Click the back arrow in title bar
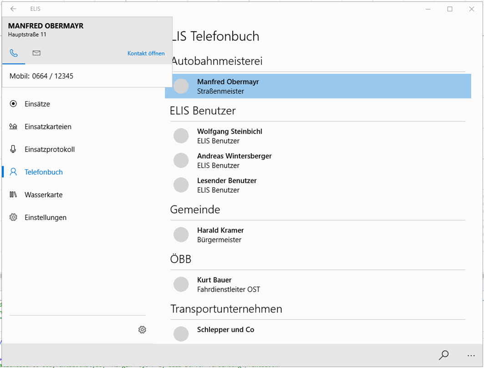Viewport: 484px width, 368px height. (13, 9)
